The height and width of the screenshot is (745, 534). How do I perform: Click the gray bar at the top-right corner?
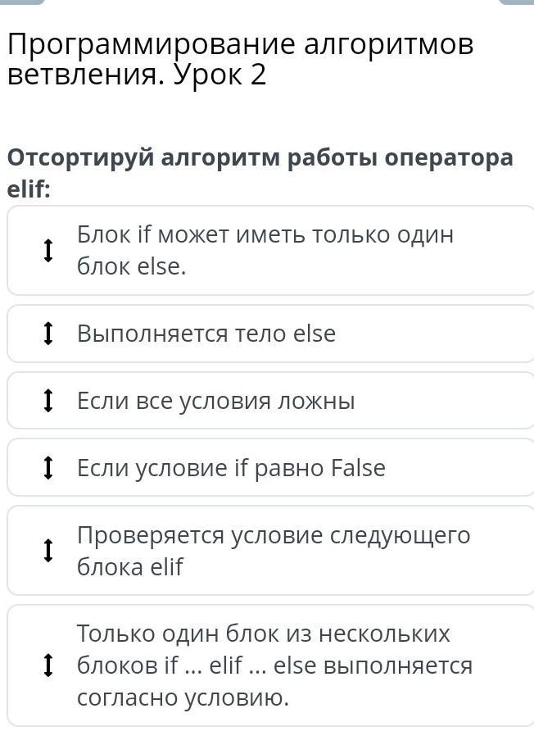click(x=516, y=2)
